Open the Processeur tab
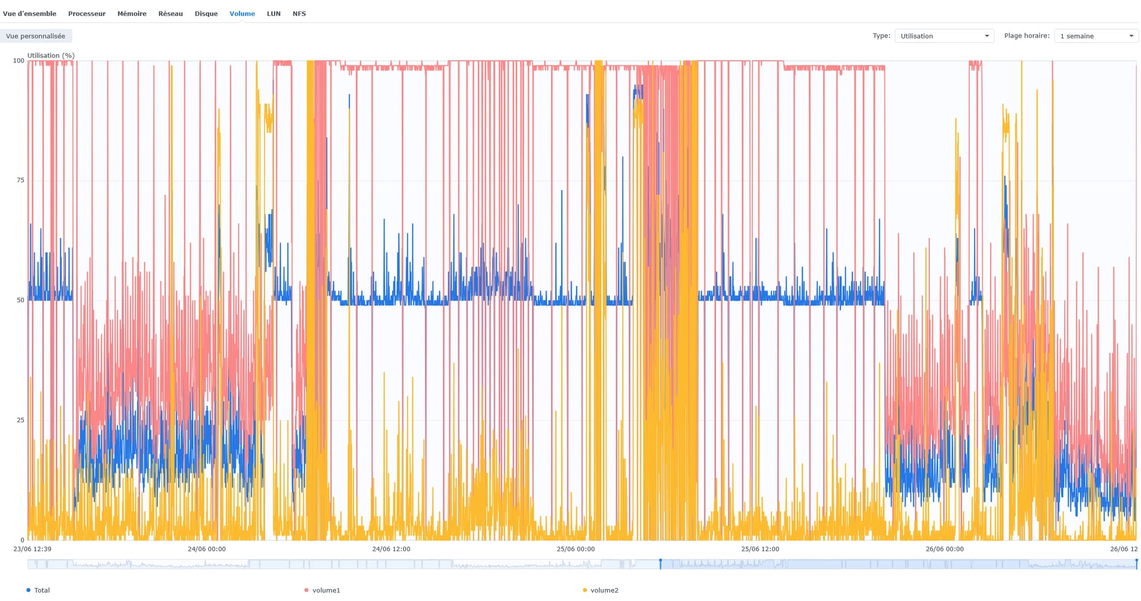Screen dimensions: 1141x601 pyautogui.click(x=87, y=14)
